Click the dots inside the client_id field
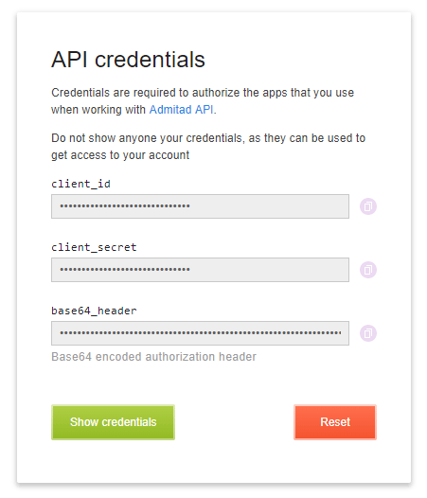Screen dimensions: 427x498 click(x=125, y=206)
